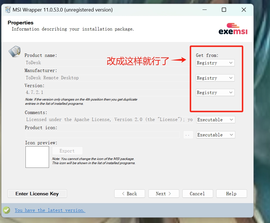The image size is (270, 223).
Task: Proceed with the Next button
Action: coord(164,194)
